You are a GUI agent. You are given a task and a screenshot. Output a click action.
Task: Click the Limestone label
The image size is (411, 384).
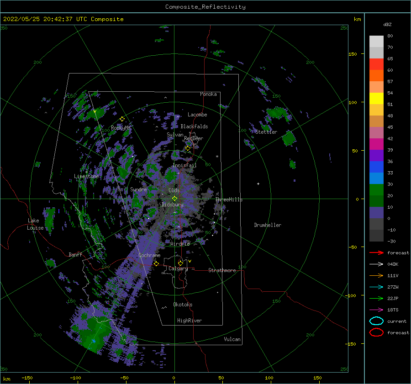(86, 176)
